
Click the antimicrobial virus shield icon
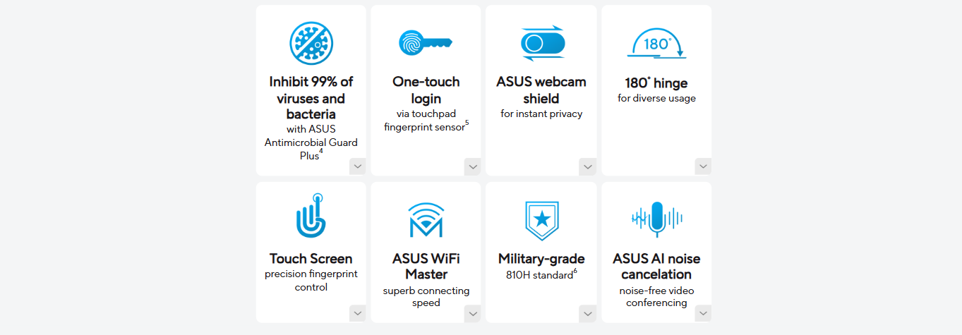[x=311, y=42]
